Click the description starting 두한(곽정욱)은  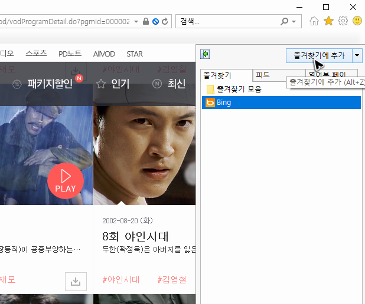coord(149,250)
